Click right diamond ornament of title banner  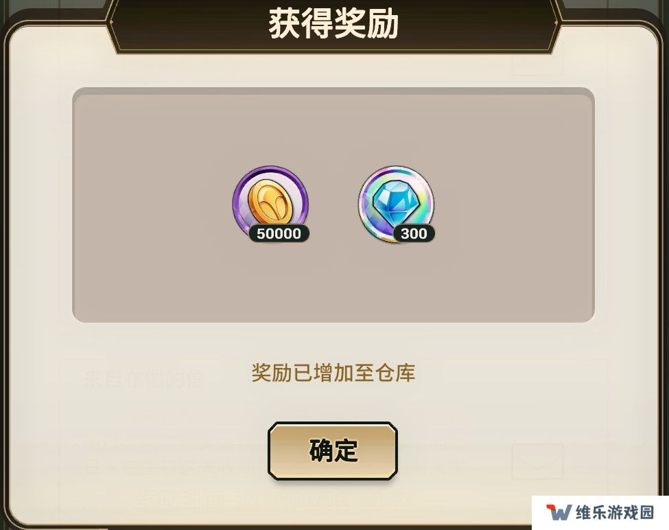556,21
